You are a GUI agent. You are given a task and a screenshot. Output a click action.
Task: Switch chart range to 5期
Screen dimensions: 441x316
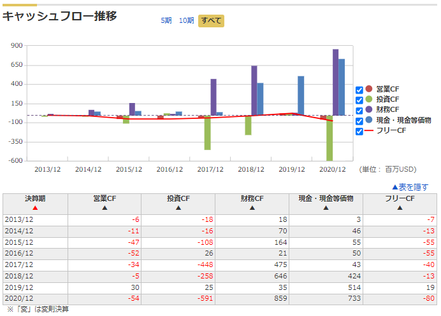coord(166,20)
